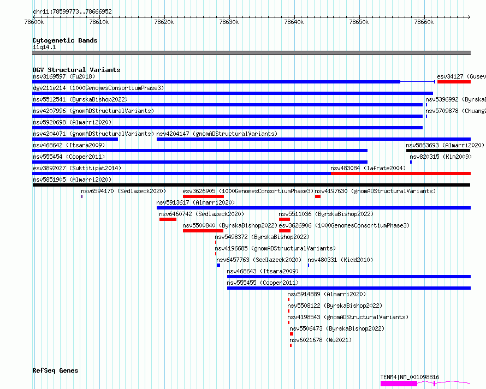Click the esv3892027 (Suktitipat2014) label
The image size is (486, 389).
tap(77, 168)
